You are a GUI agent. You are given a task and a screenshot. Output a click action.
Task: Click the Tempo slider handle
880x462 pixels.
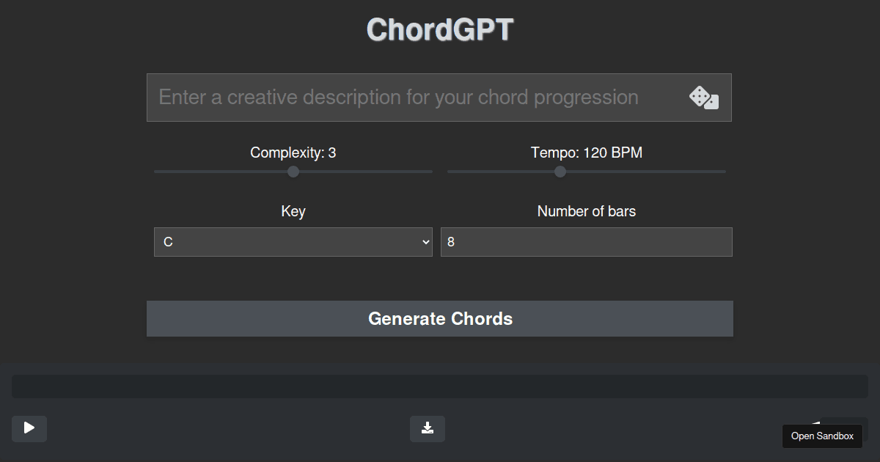560,172
